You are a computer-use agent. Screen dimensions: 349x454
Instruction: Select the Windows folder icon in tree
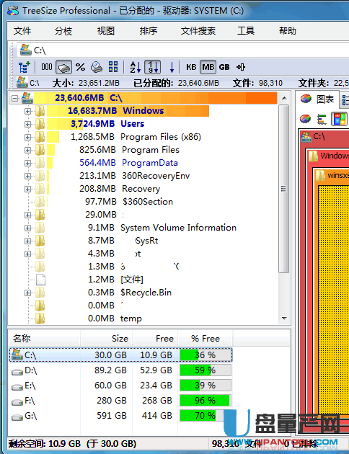click(x=40, y=111)
